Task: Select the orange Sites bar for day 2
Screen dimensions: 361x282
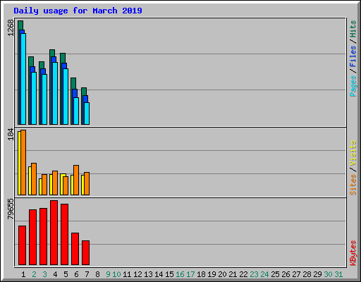Action: point(34,179)
